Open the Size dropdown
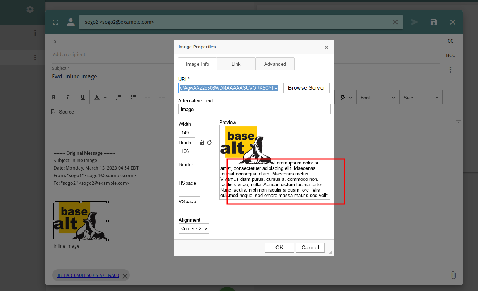 (421, 98)
